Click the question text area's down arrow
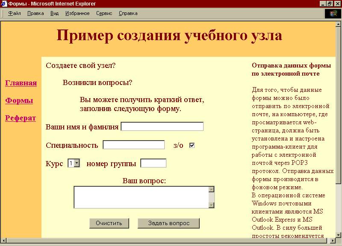This screenshot has width=342, height=246. coord(211,205)
